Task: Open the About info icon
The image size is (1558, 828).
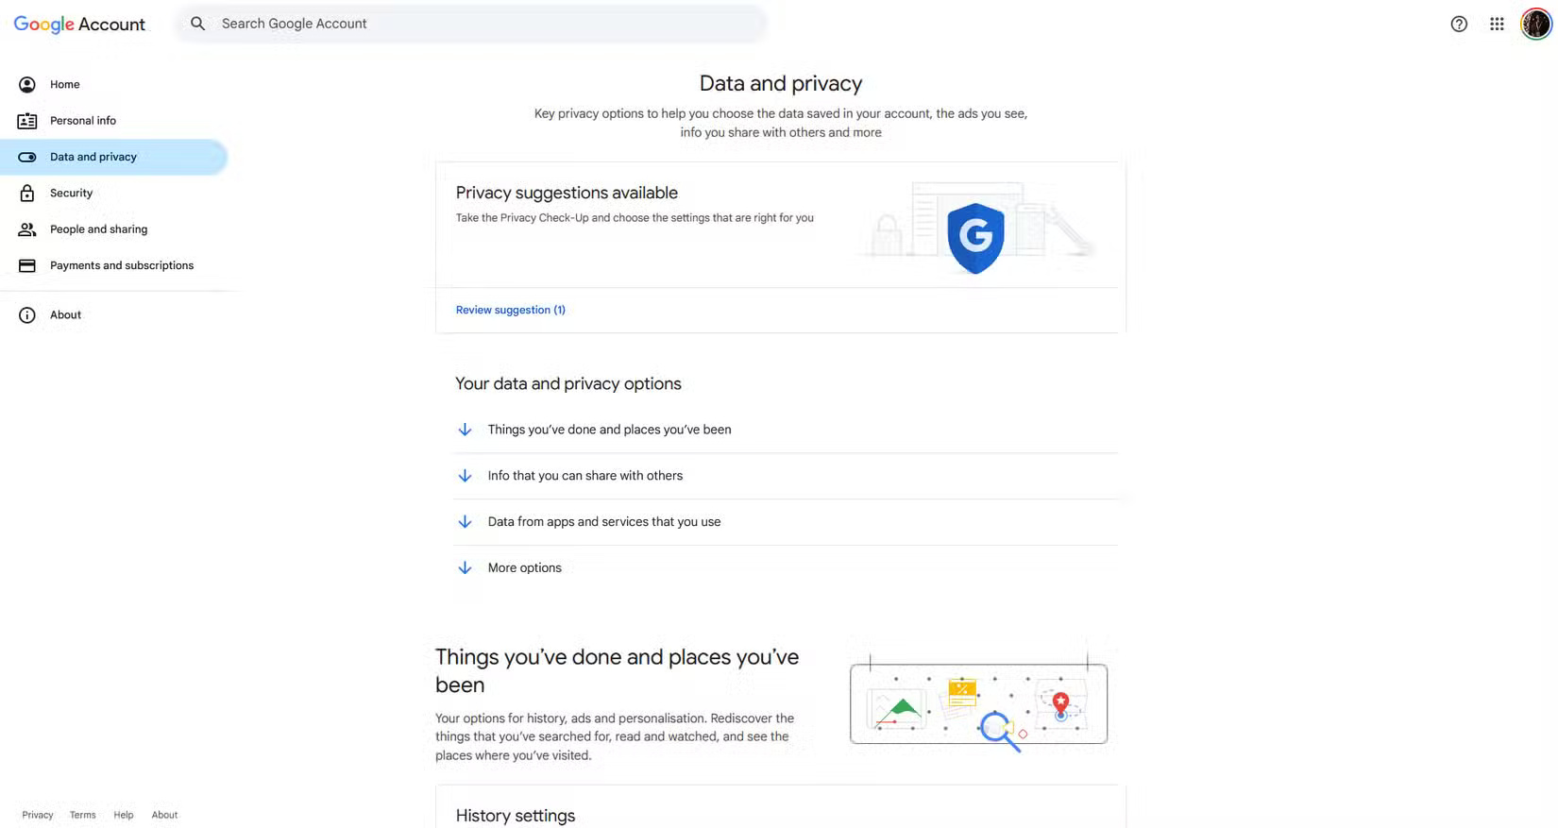Action: (27, 314)
